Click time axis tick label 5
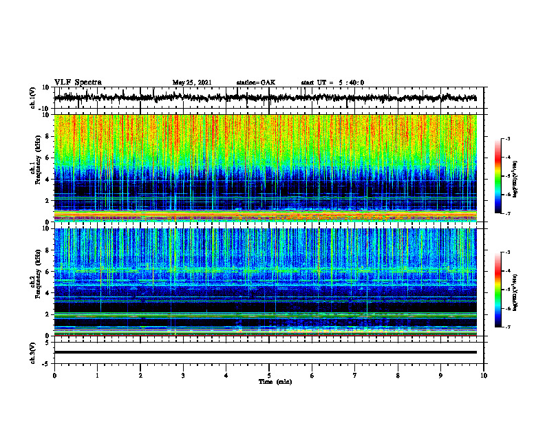 (269, 376)
